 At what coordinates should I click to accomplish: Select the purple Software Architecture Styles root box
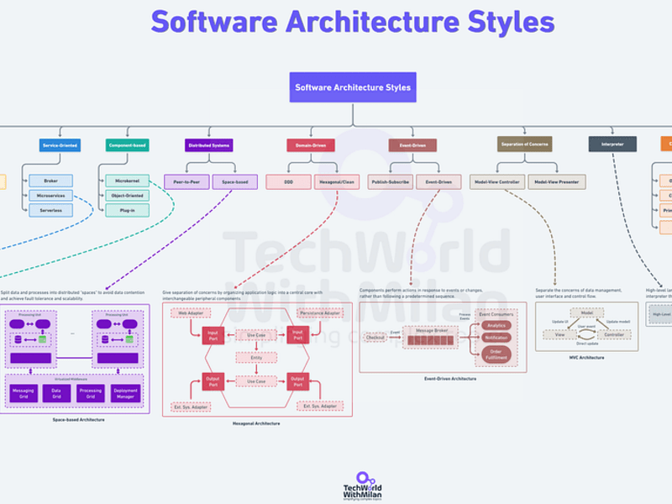pyautogui.click(x=353, y=87)
